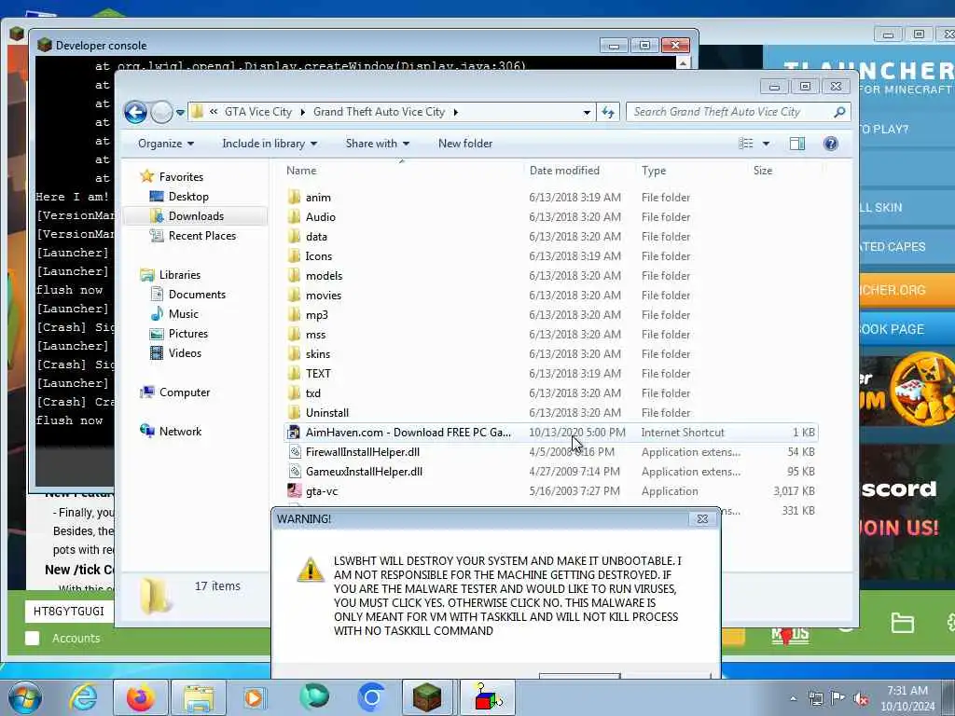Open the recent locations arrow beside forward button

pos(180,113)
